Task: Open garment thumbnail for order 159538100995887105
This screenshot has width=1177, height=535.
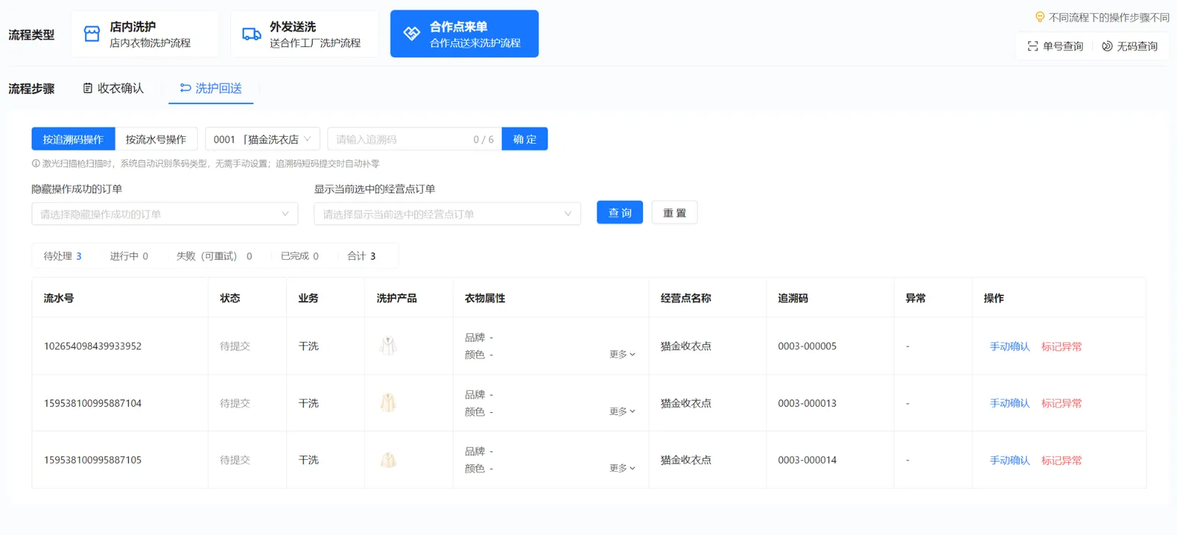Action: point(388,460)
